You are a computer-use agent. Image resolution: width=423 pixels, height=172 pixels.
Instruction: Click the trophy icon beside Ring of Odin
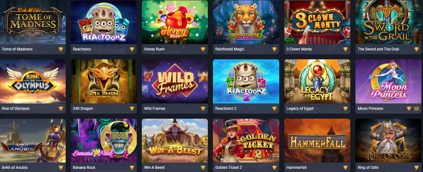click(416, 168)
